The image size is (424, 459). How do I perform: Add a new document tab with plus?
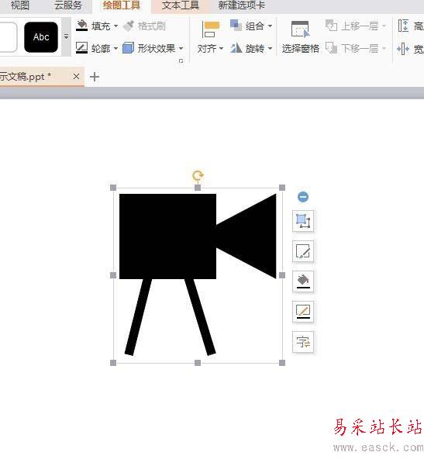[x=95, y=77]
